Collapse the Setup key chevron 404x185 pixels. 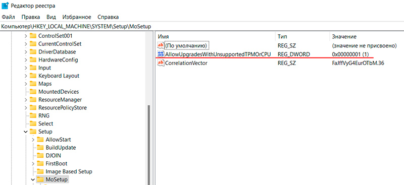pos(26,132)
